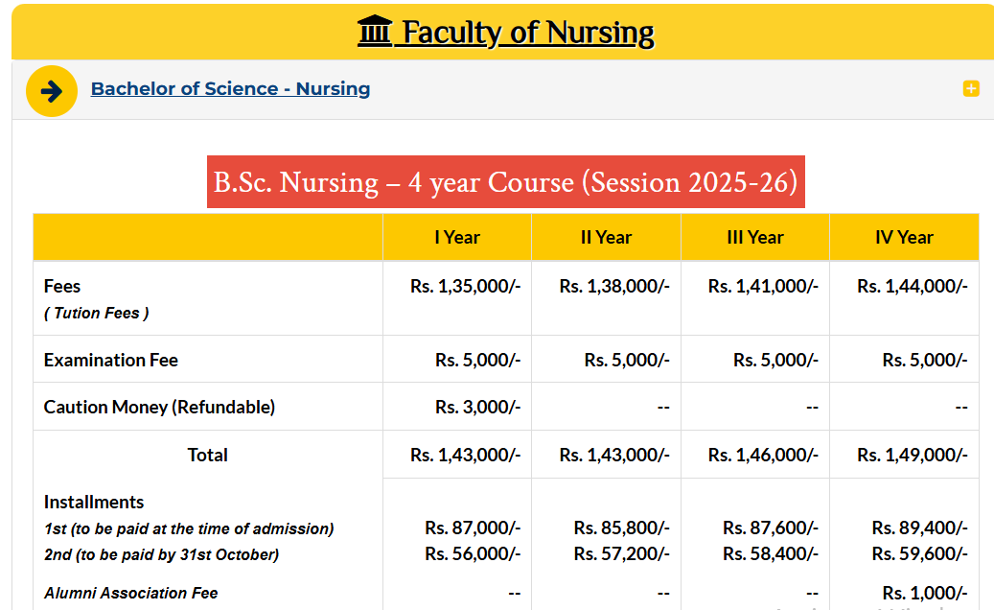Click the yellow arrow circle icon
994x610 pixels.
click(x=52, y=90)
